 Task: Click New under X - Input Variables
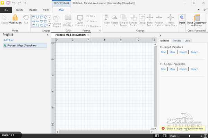(163, 52)
